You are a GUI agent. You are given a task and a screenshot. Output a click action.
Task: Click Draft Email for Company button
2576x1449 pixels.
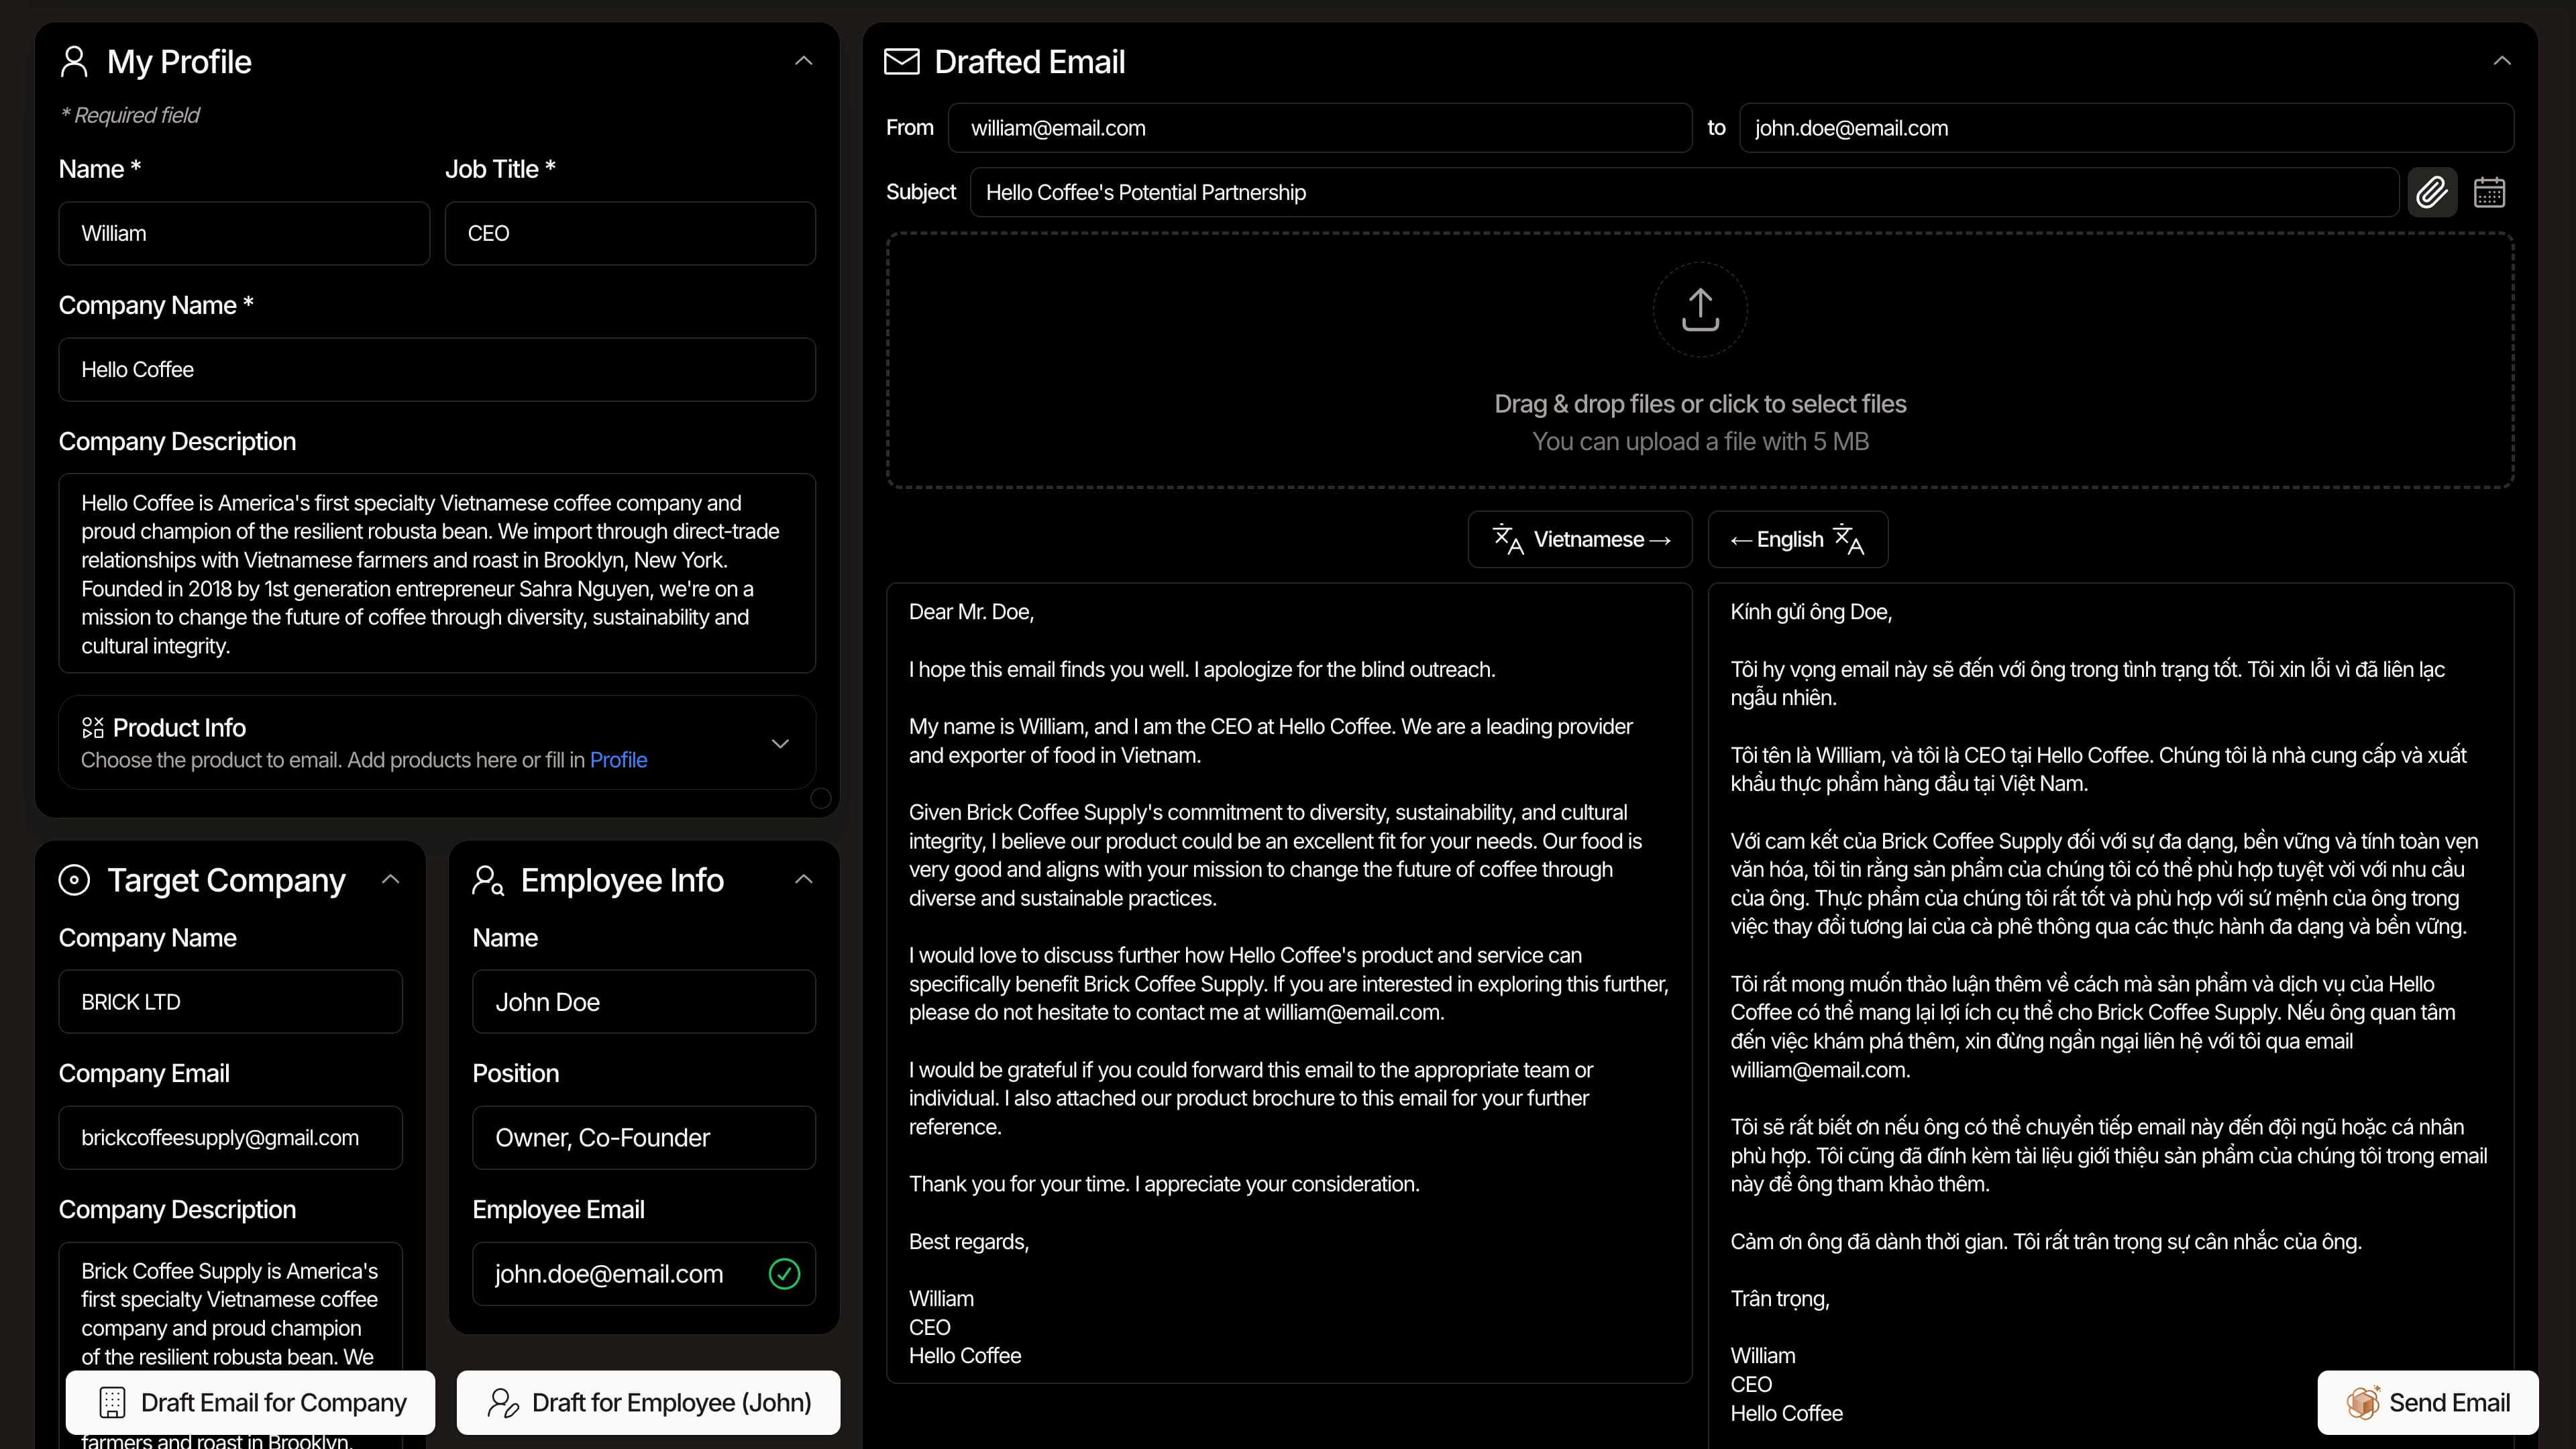[251, 1402]
